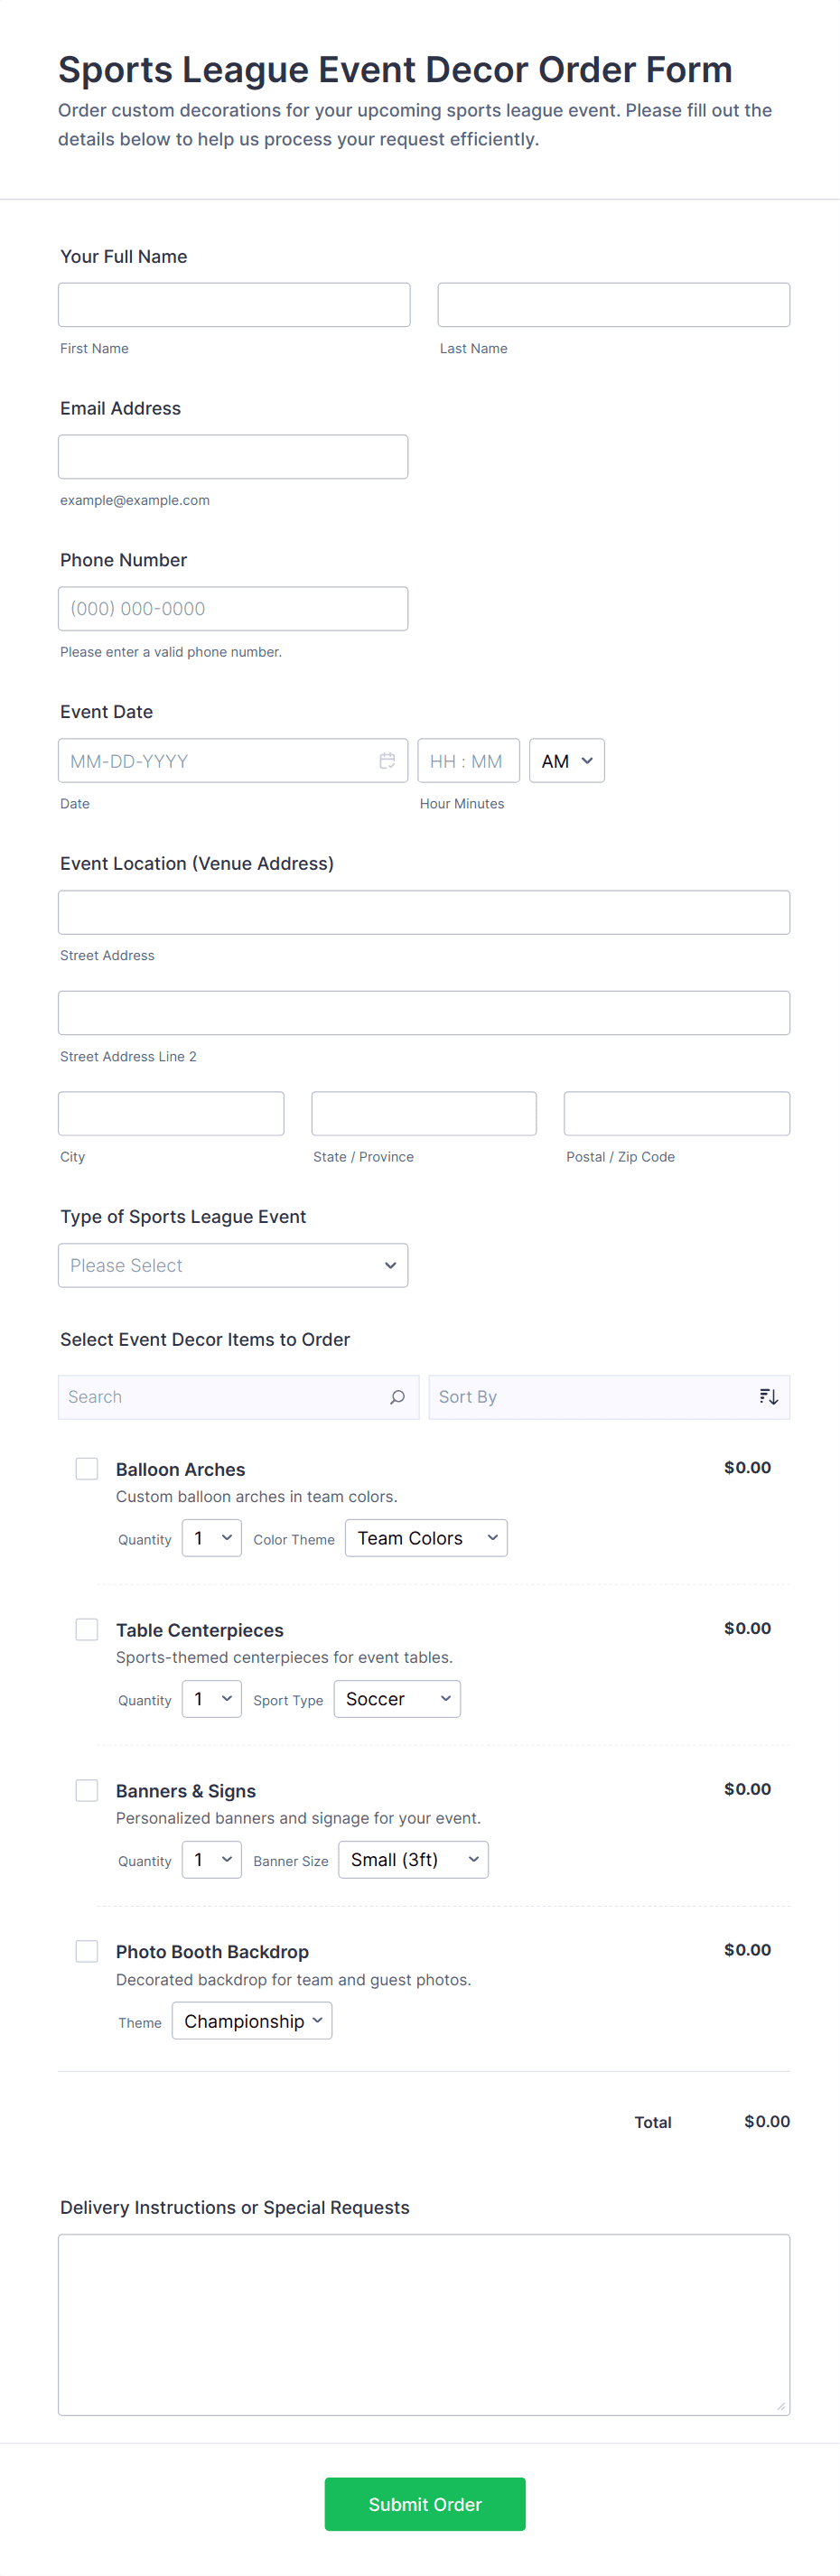This screenshot has height=2576, width=840.
Task: Click the Postal / Zip Code field
Action: click(676, 1113)
